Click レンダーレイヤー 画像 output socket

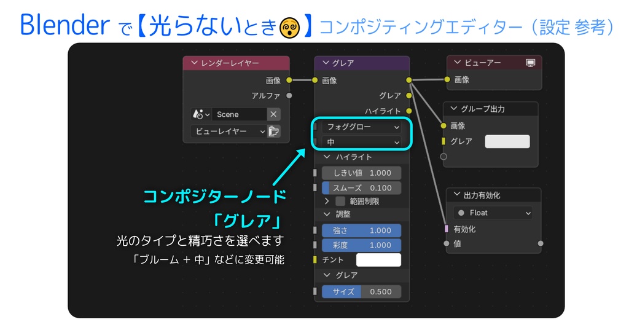(289, 81)
